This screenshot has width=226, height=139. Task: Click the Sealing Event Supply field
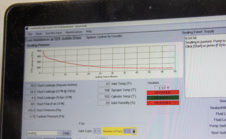coord(215,31)
